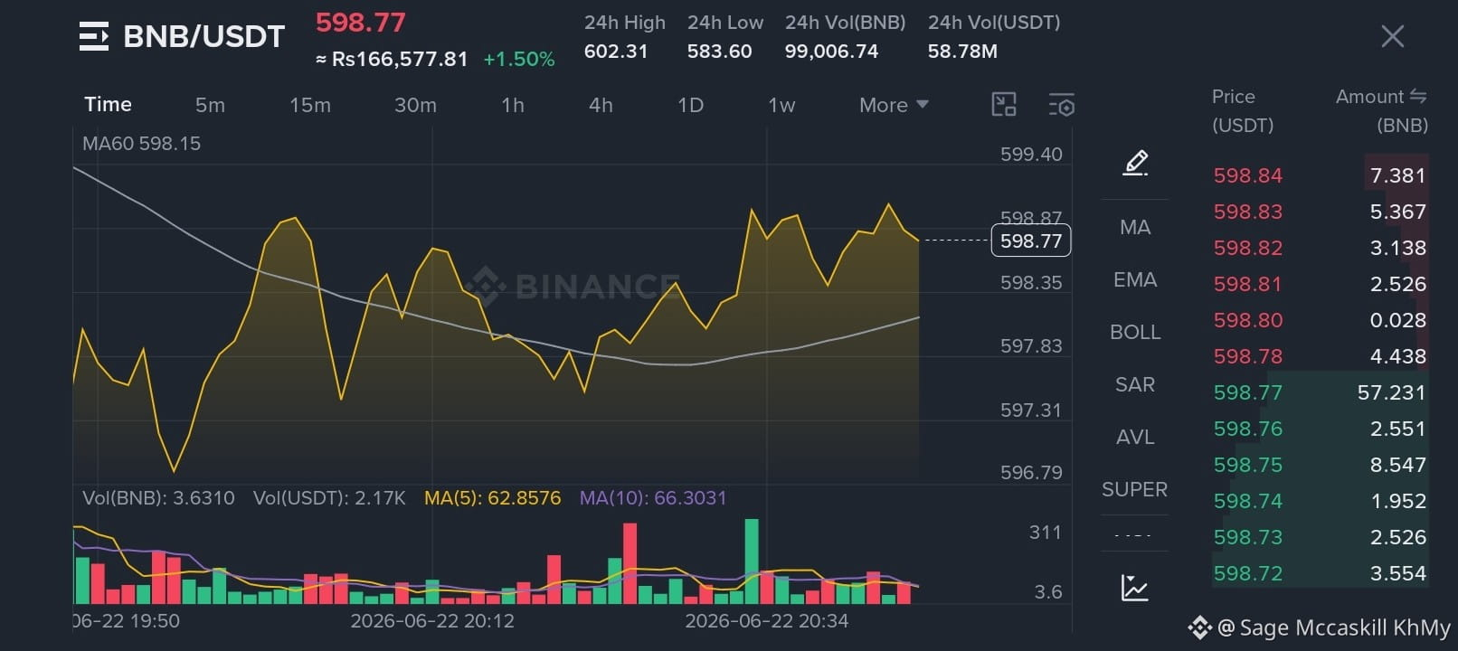
Task: Switch to the 1h interval
Action: click(x=513, y=105)
